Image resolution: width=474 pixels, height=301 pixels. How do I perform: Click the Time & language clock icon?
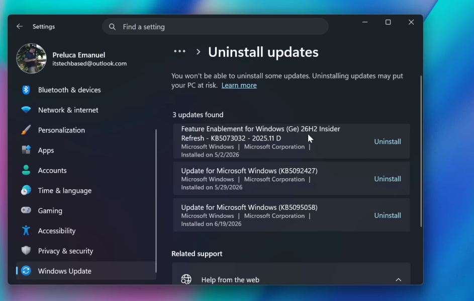(26, 190)
